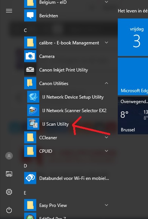Screen dimensions: 148x219
Task: Click the Canon Utilities folder label
Action: click(54, 84)
